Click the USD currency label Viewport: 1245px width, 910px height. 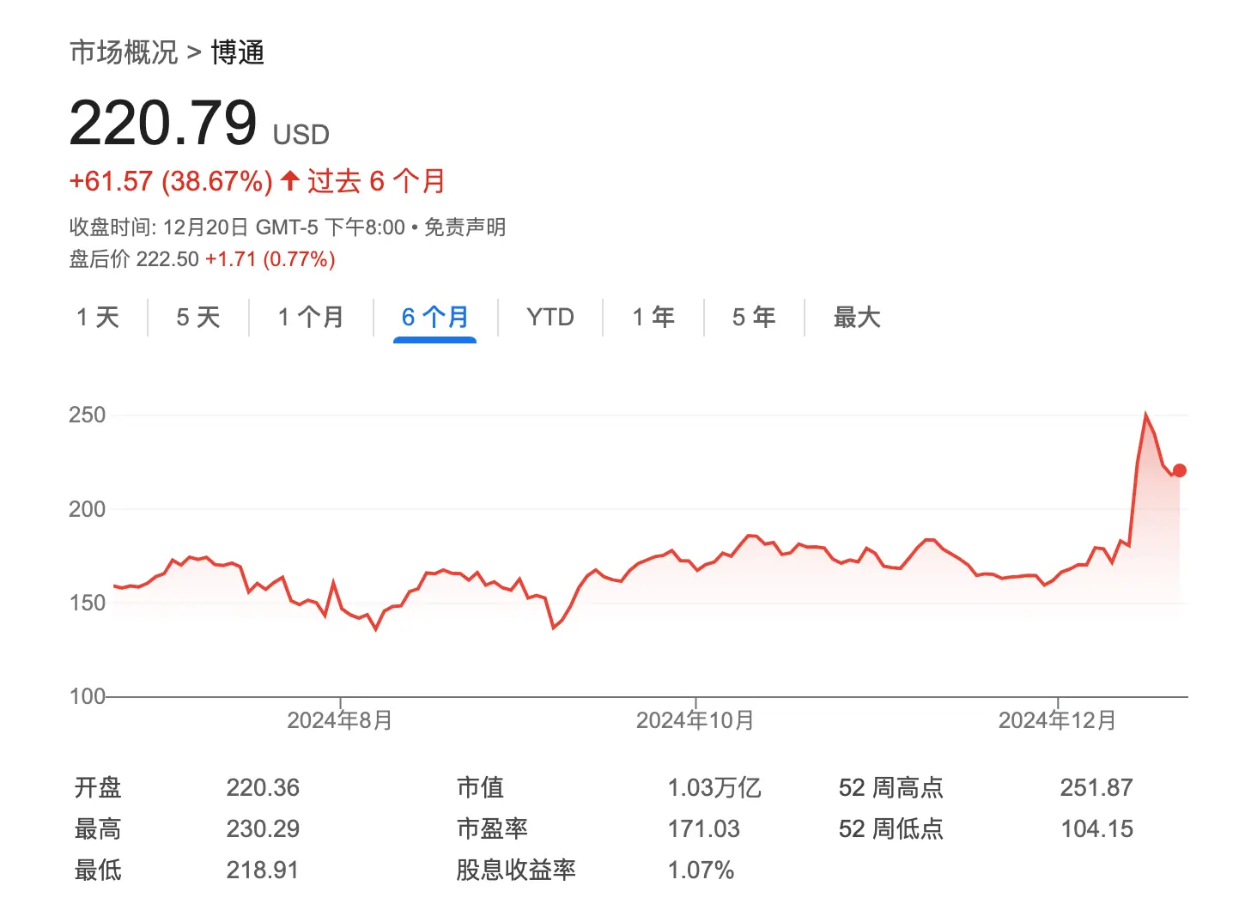click(301, 135)
